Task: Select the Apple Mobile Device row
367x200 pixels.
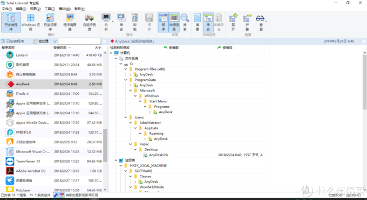Action: 51,122
